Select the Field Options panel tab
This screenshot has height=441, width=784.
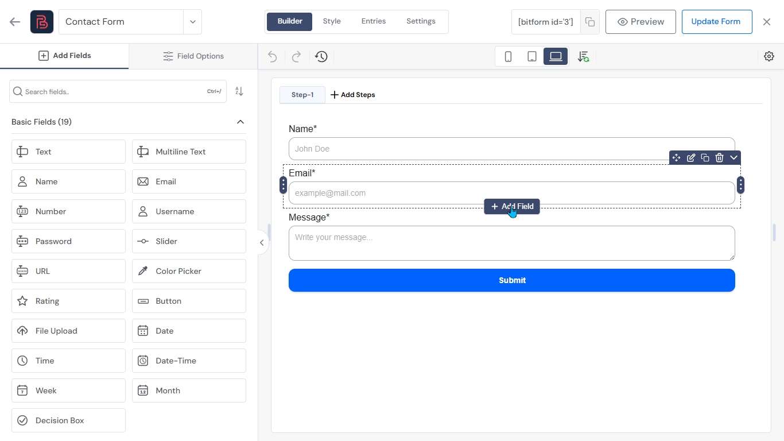click(x=193, y=56)
